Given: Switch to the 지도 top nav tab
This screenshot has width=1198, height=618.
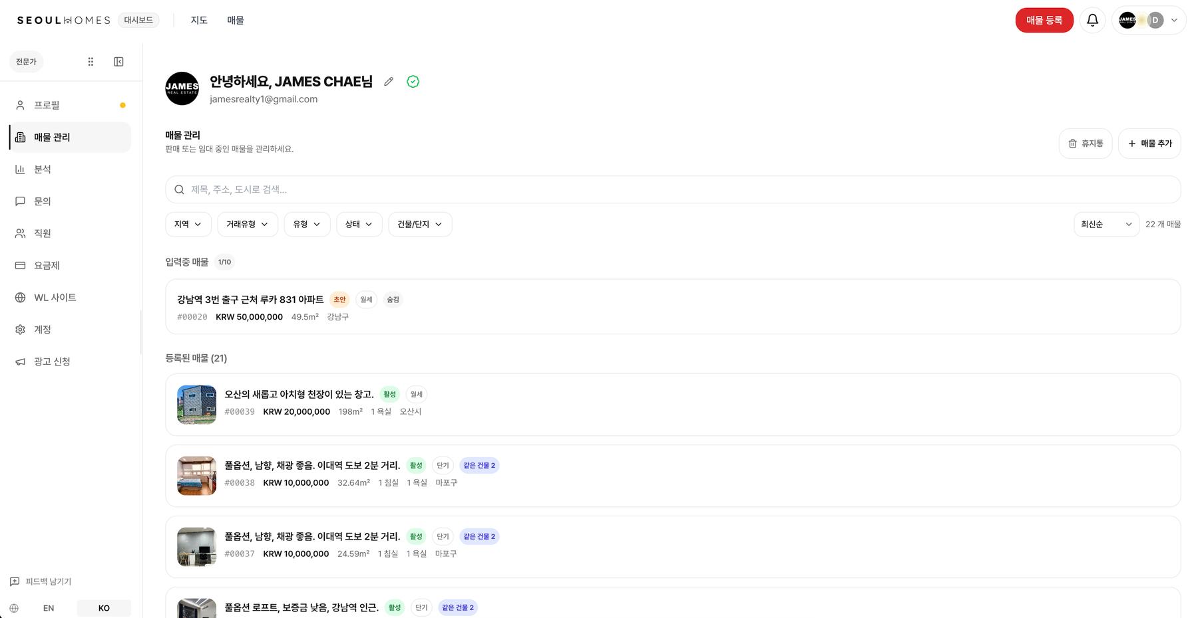Looking at the screenshot, I should point(199,21).
